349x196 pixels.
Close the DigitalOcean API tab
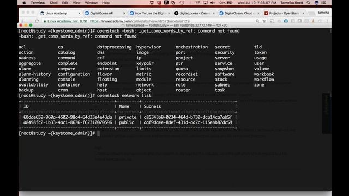click(124, 13)
